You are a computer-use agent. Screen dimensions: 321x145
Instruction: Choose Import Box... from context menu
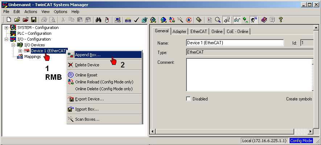104,109
